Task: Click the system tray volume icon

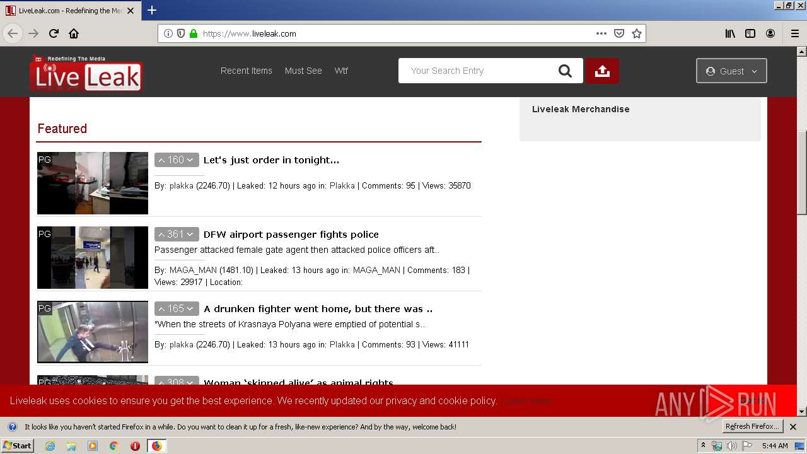Action: coord(731,446)
